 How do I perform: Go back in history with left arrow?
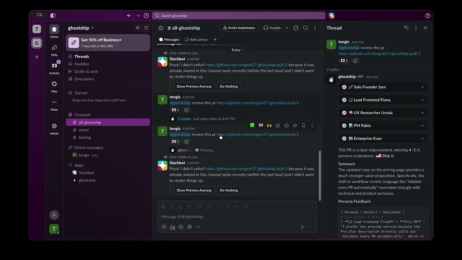click(x=129, y=16)
